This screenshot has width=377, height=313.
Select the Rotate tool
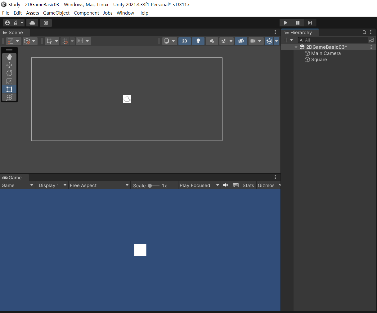(9, 73)
